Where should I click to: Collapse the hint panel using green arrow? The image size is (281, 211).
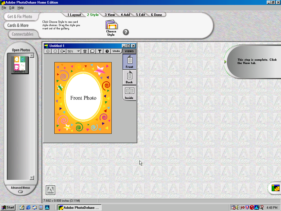pyautogui.click(x=226, y=62)
